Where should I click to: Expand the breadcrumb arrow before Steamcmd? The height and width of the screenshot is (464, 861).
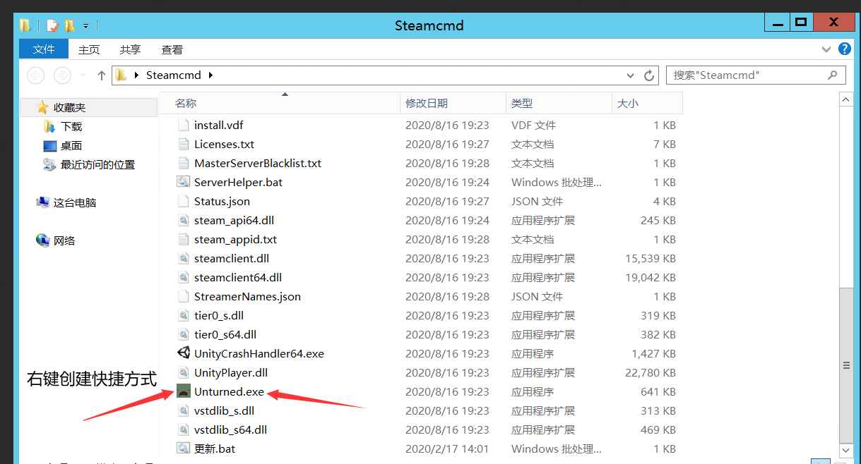136,75
